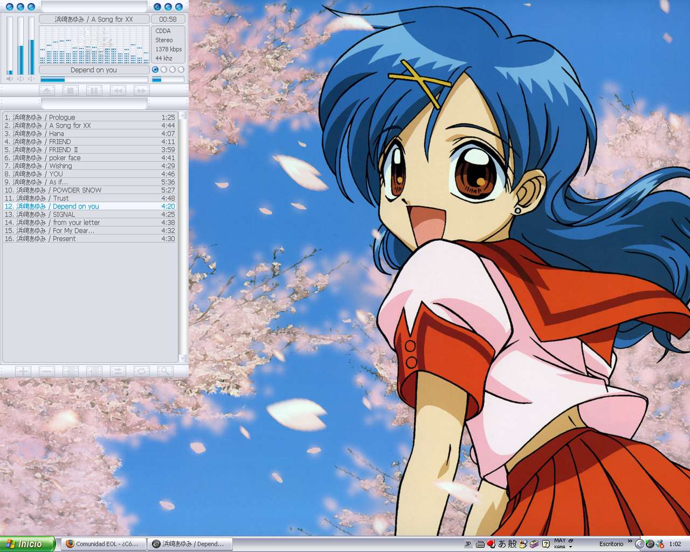This screenshot has width=690, height=552.
Task: Open the IME pad icon with the magnifier
Action: 523,544
